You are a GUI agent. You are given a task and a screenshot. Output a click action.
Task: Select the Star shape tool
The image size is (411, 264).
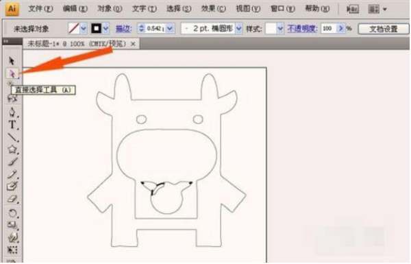12,149
